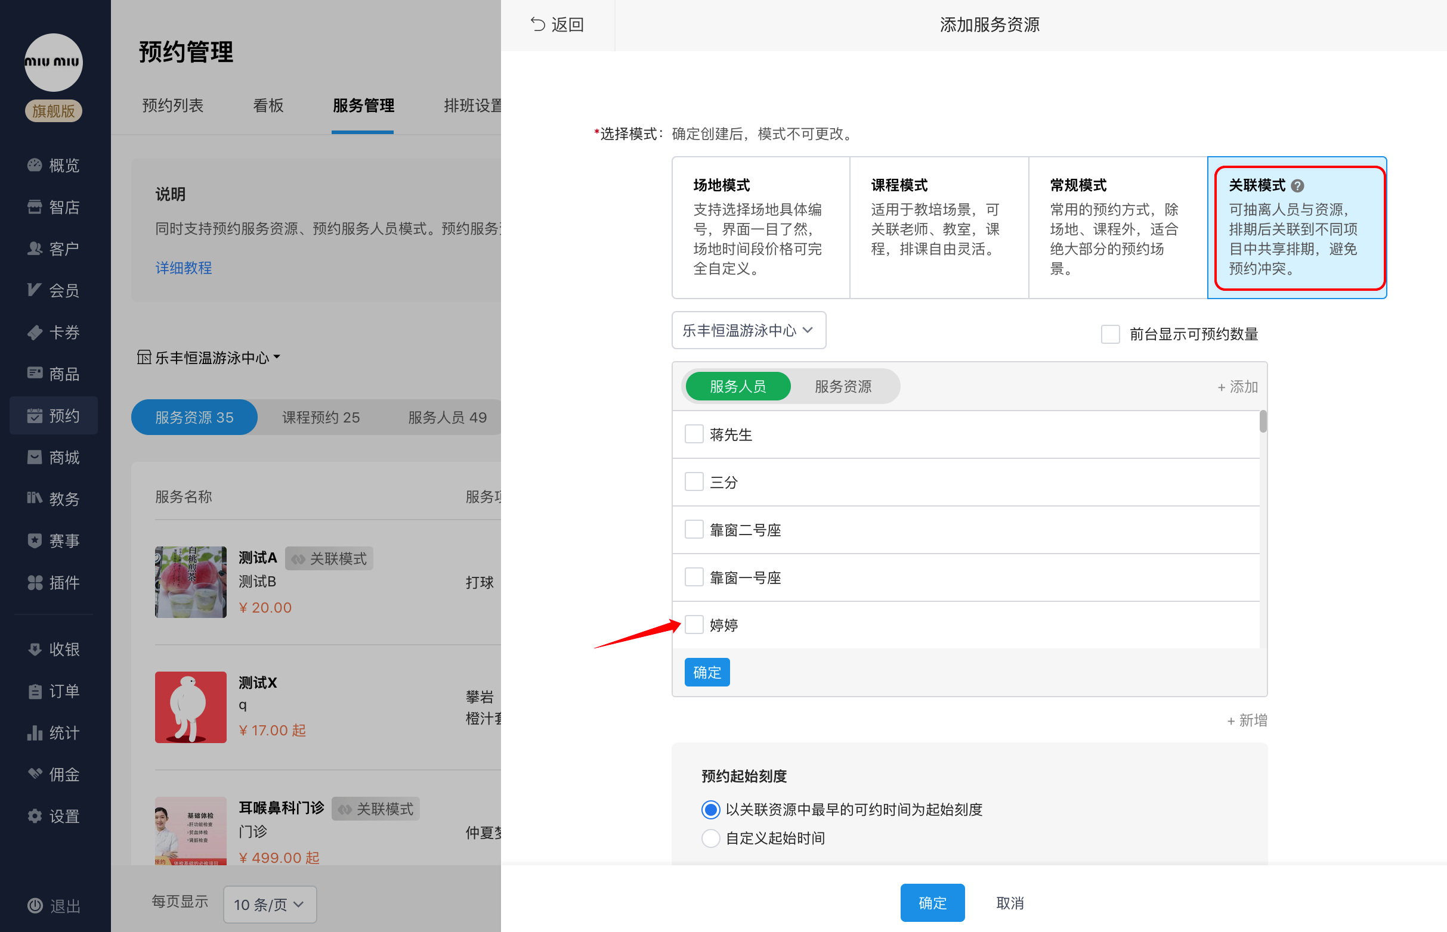Select the 课程预约 25 tab
This screenshot has height=932, width=1447.
click(320, 417)
